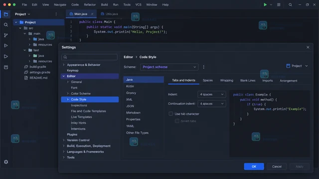Open scheme actions three-dot menu

pyautogui.click(x=204, y=67)
